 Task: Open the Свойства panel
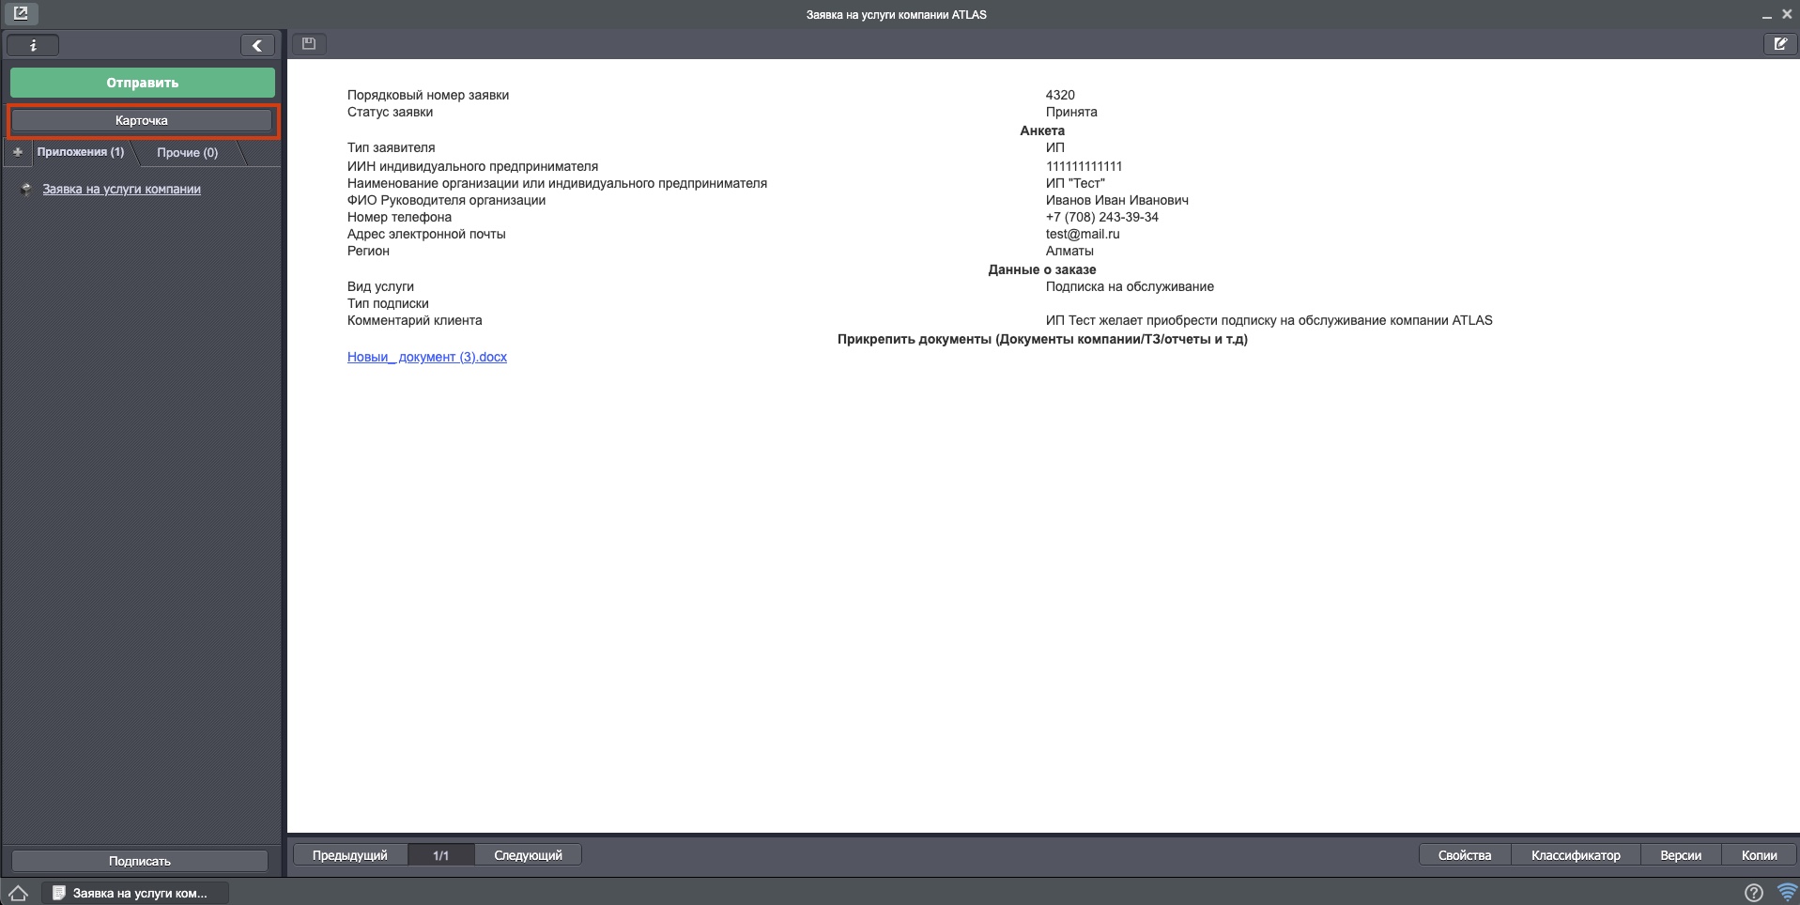pyautogui.click(x=1464, y=855)
